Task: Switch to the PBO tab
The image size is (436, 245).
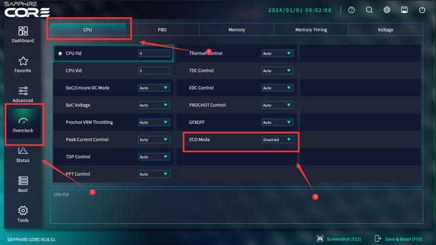Action: pyautogui.click(x=162, y=30)
